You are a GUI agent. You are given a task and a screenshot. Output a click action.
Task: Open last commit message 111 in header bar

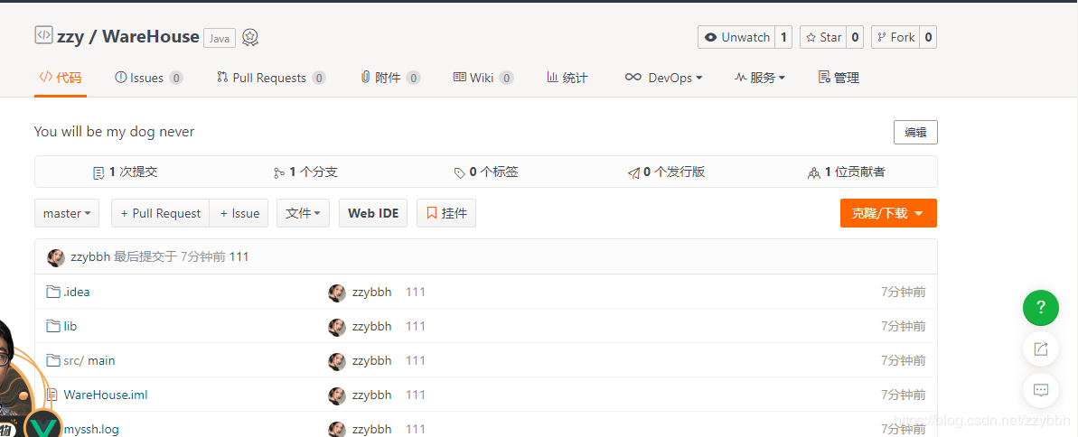pos(239,257)
